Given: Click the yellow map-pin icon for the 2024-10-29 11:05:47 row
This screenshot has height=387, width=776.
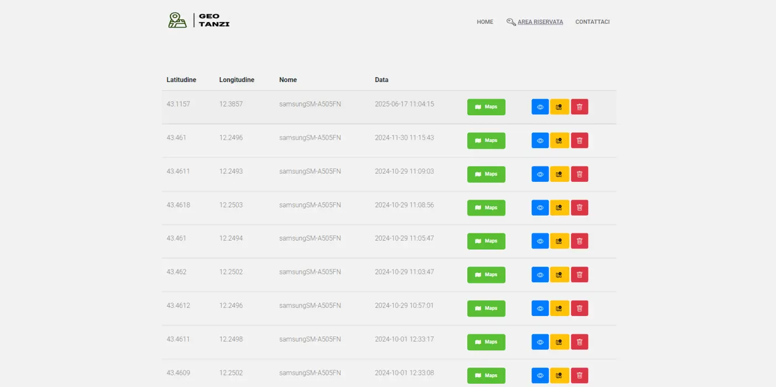Looking at the screenshot, I should [559, 241].
